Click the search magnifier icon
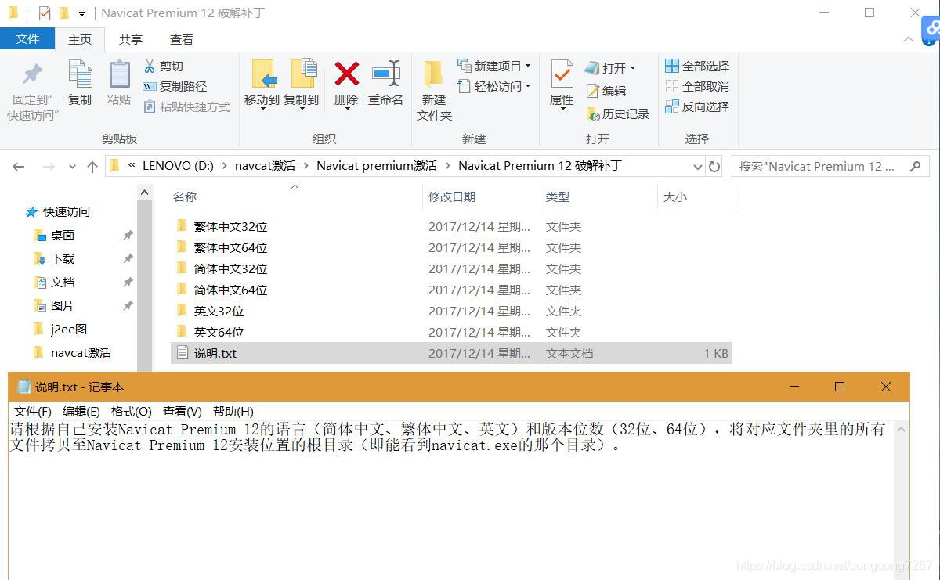The width and height of the screenshot is (940, 580). point(915,166)
